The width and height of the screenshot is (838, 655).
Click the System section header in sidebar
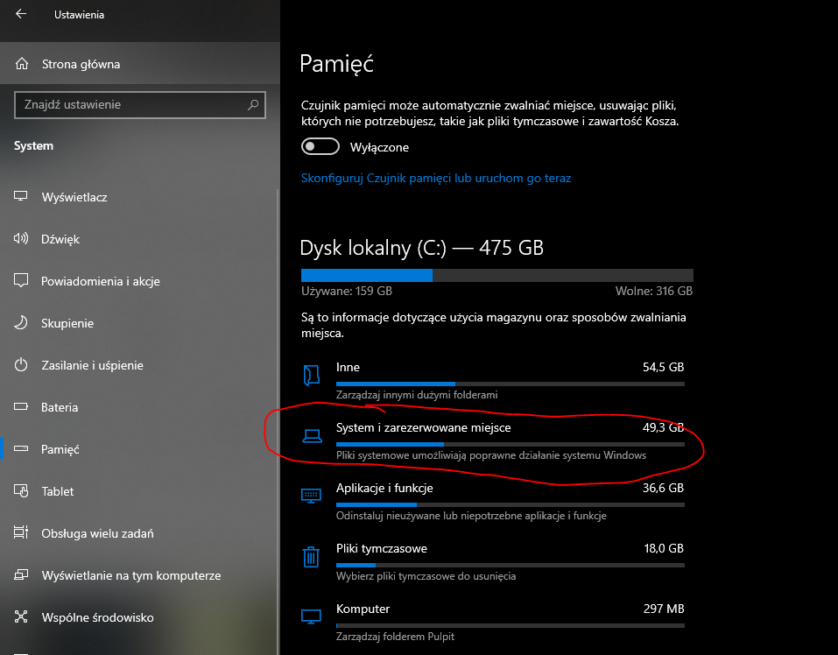33,146
